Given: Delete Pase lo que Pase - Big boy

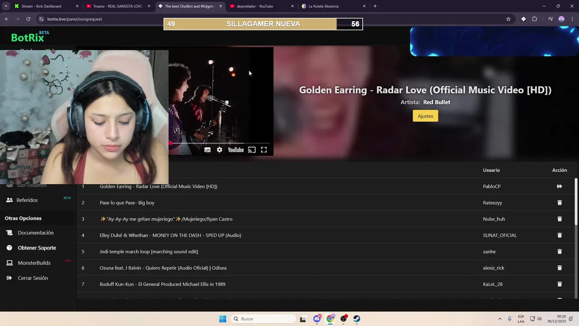Looking at the screenshot, I should (x=560, y=203).
